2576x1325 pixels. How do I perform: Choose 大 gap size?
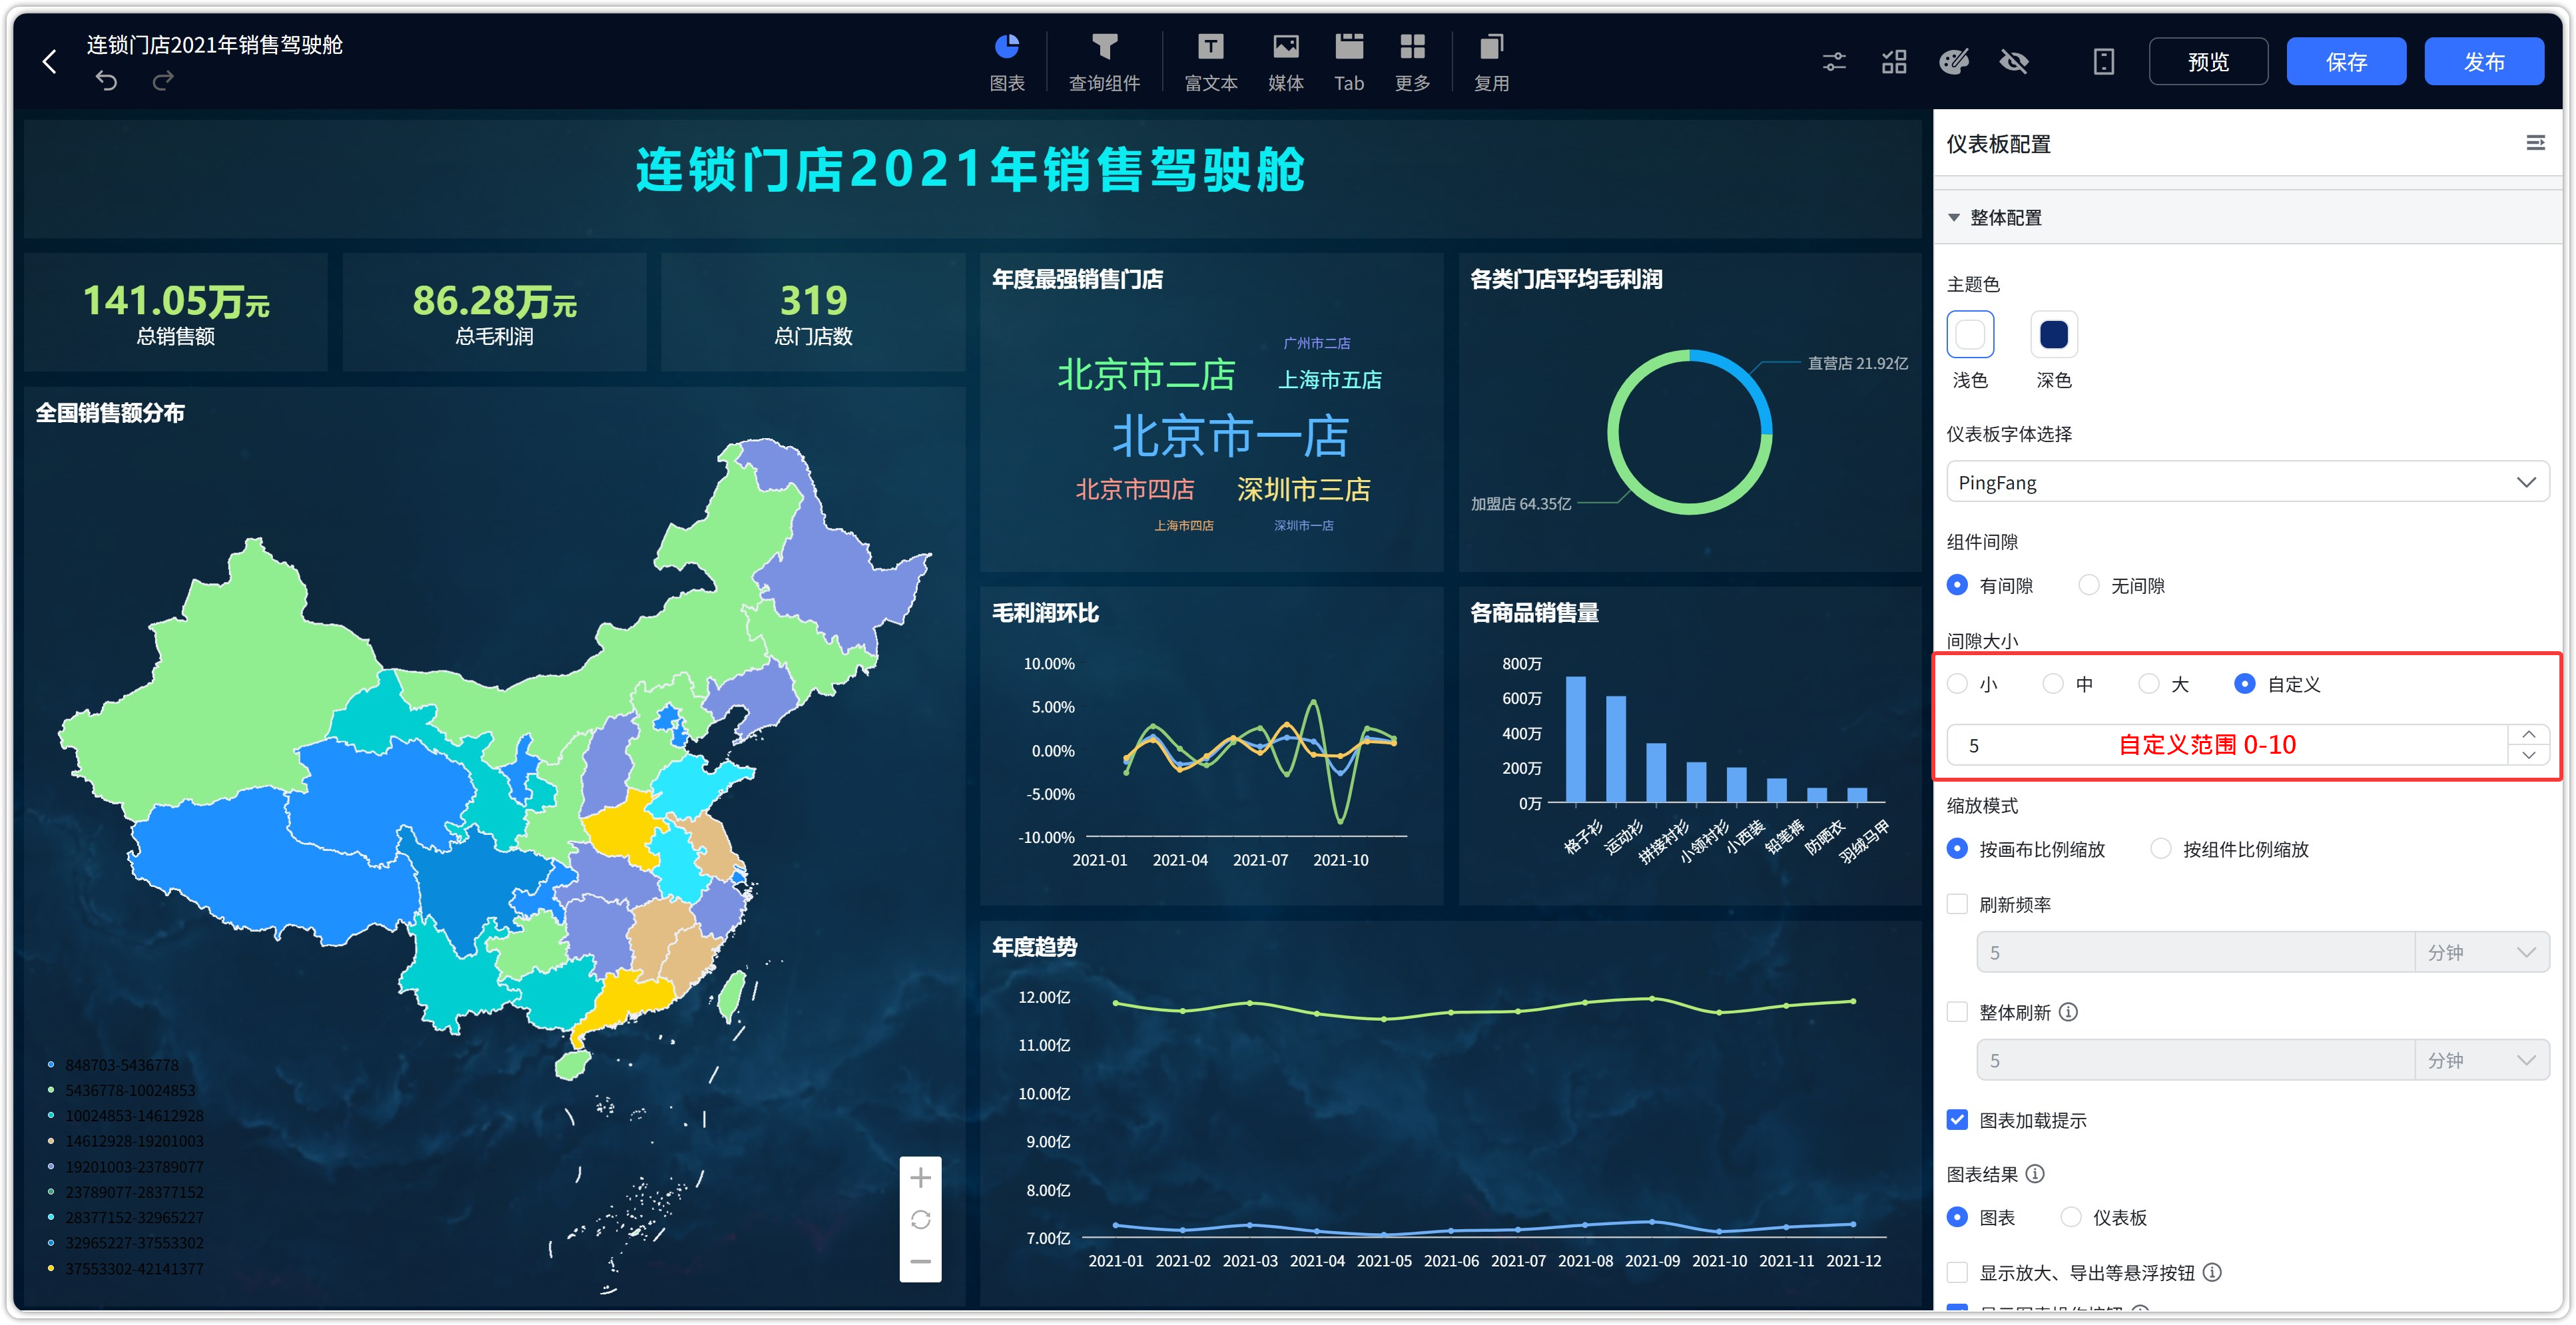point(2149,684)
